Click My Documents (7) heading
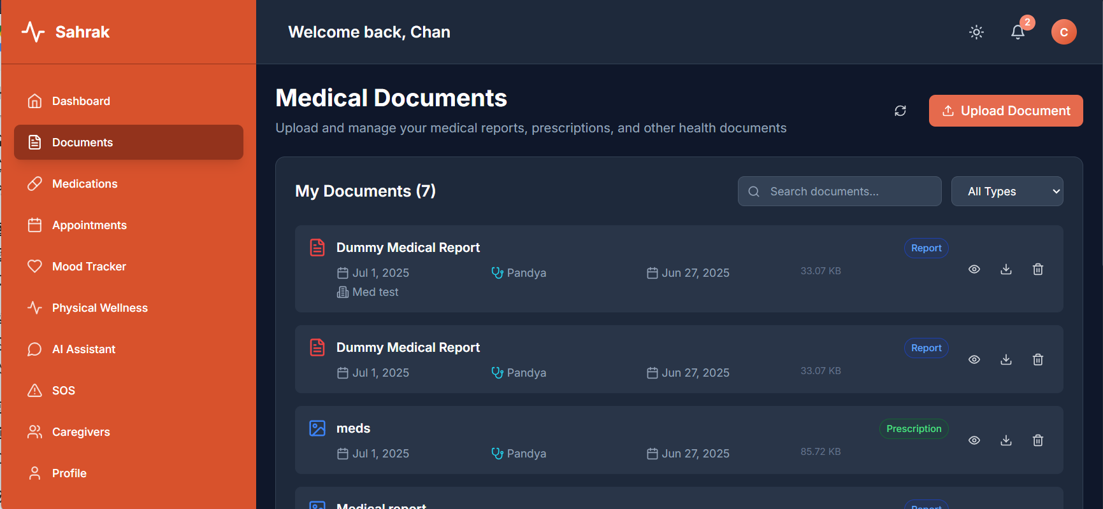The image size is (1103, 509). (x=365, y=191)
